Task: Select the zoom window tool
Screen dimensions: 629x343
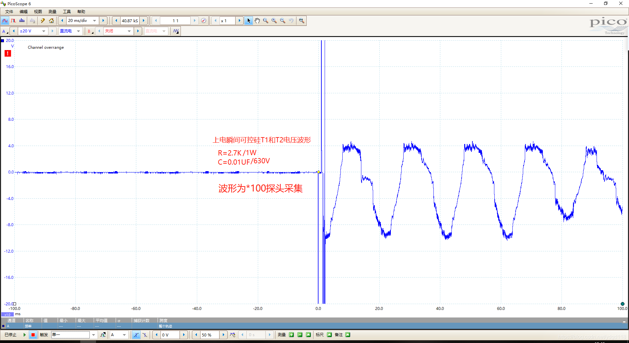Action: (266, 21)
